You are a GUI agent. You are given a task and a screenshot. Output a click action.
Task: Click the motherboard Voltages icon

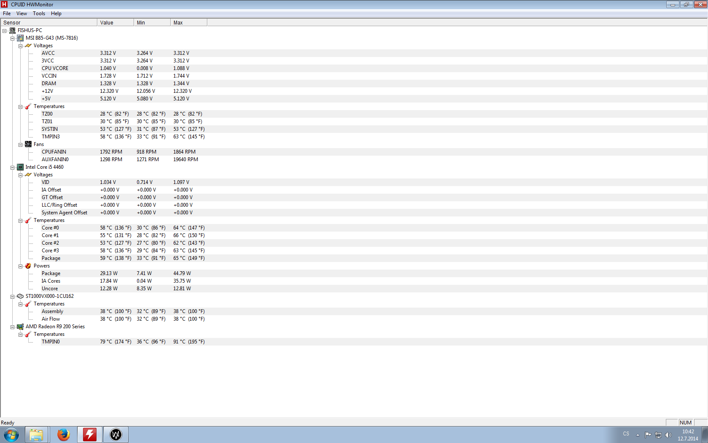(28, 46)
